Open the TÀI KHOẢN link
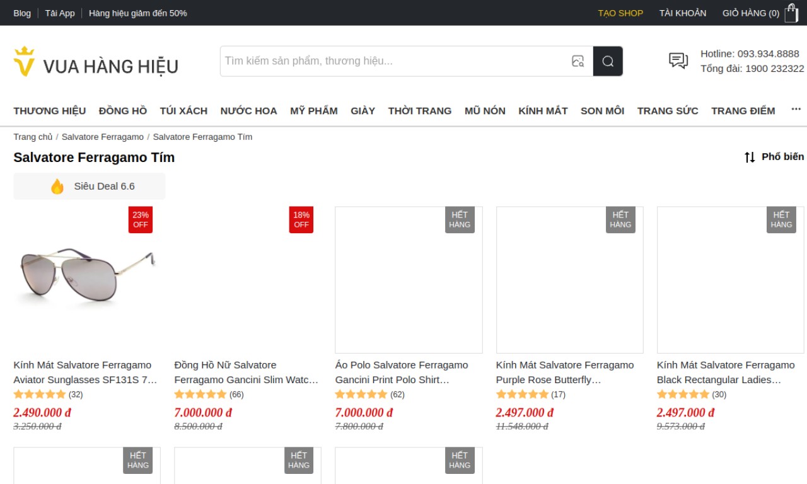The width and height of the screenshot is (807, 484). [x=683, y=13]
